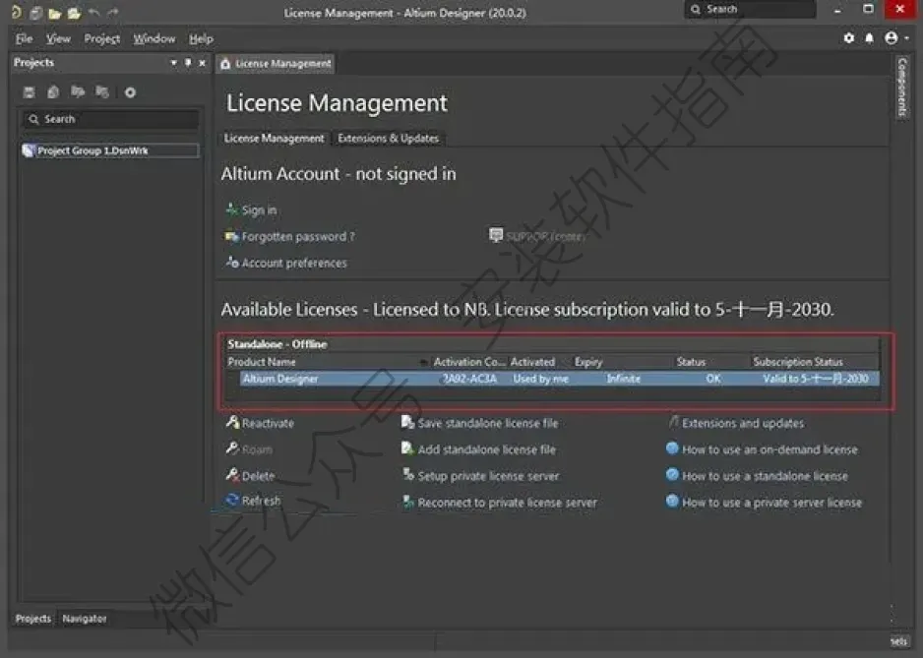Open settings gear at top right
This screenshot has width=923, height=658.
click(x=849, y=38)
